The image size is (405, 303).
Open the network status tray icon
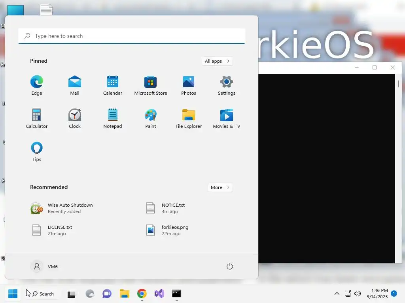348,294
